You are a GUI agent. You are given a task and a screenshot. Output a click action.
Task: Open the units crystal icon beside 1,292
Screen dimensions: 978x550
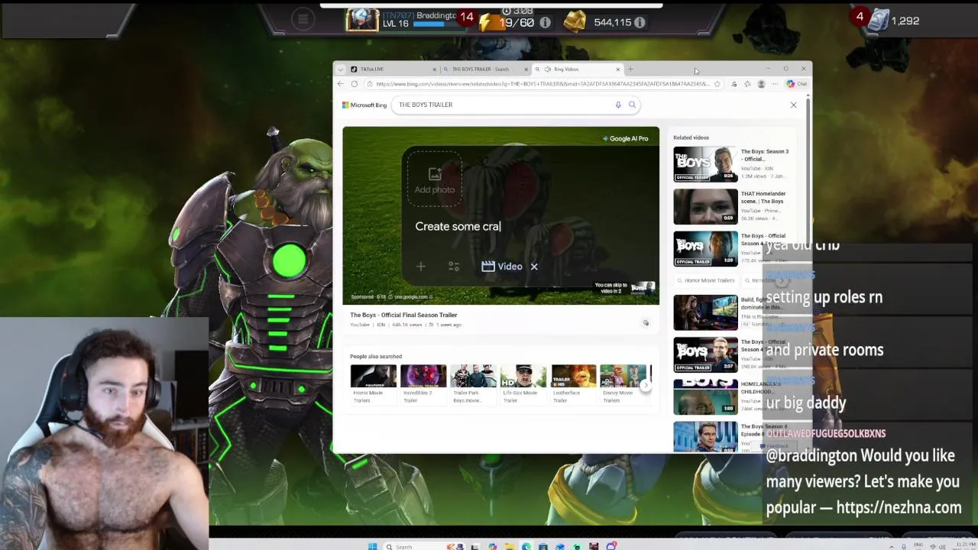(879, 21)
